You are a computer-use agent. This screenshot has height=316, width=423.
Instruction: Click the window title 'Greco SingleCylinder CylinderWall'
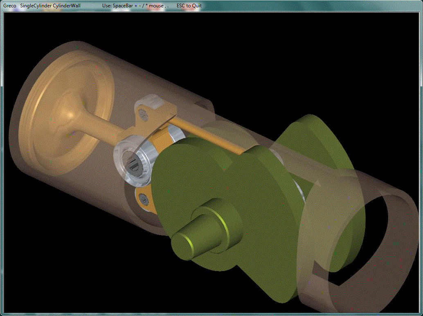(42, 6)
